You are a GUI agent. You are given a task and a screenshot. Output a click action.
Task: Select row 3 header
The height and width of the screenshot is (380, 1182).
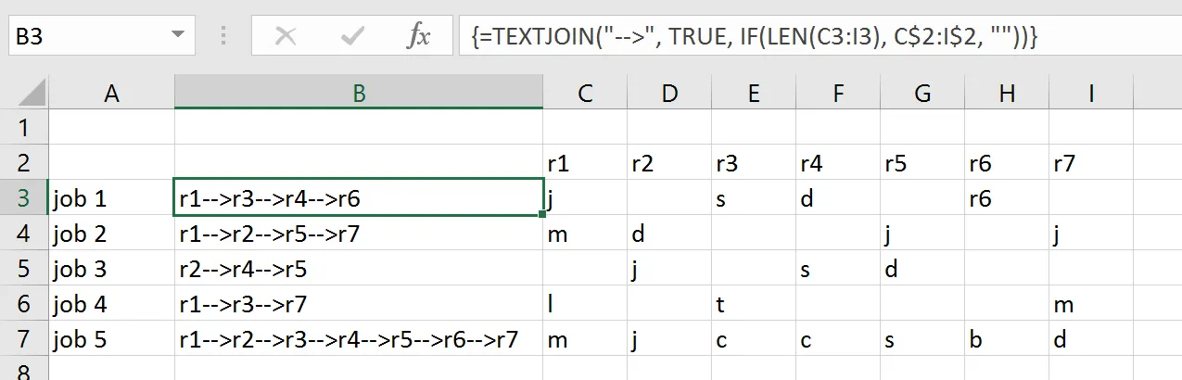pos(23,198)
